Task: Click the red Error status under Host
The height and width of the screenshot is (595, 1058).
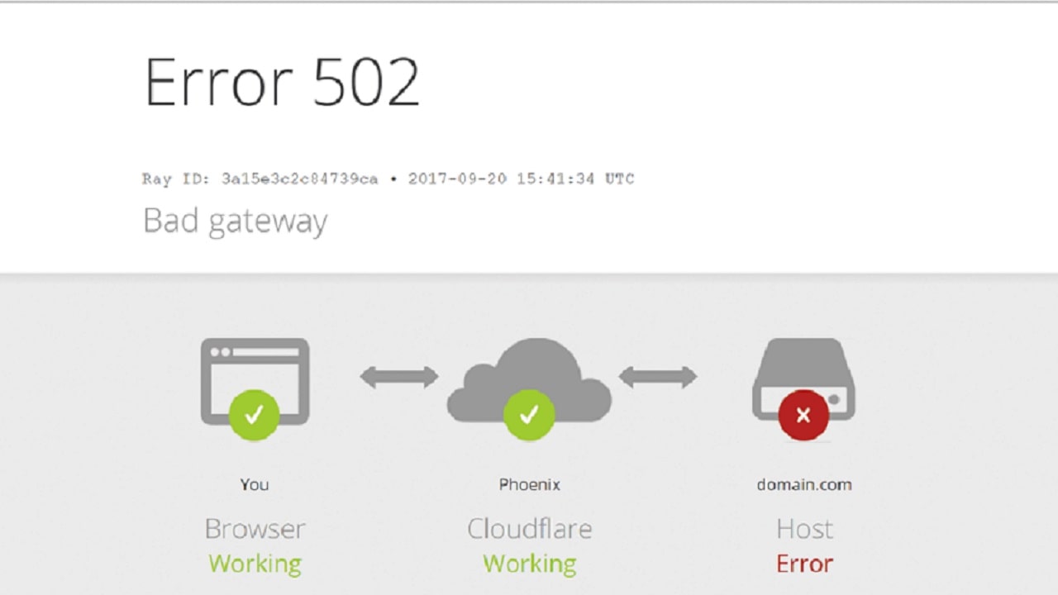Action: point(805,564)
